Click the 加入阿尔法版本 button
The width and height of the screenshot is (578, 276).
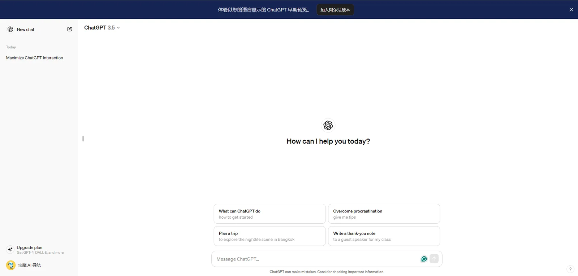pos(335,10)
